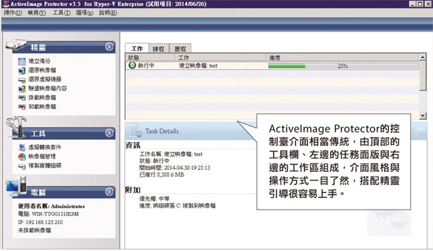Click the 驗證映像檔內容 verify icon
Screen dimensions: 433x251
click(x=22, y=89)
